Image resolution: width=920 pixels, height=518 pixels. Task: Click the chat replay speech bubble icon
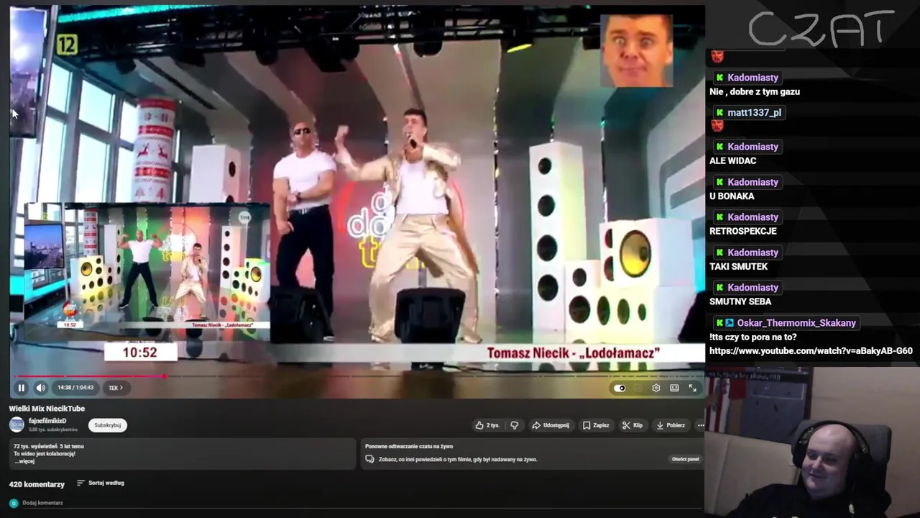[369, 459]
